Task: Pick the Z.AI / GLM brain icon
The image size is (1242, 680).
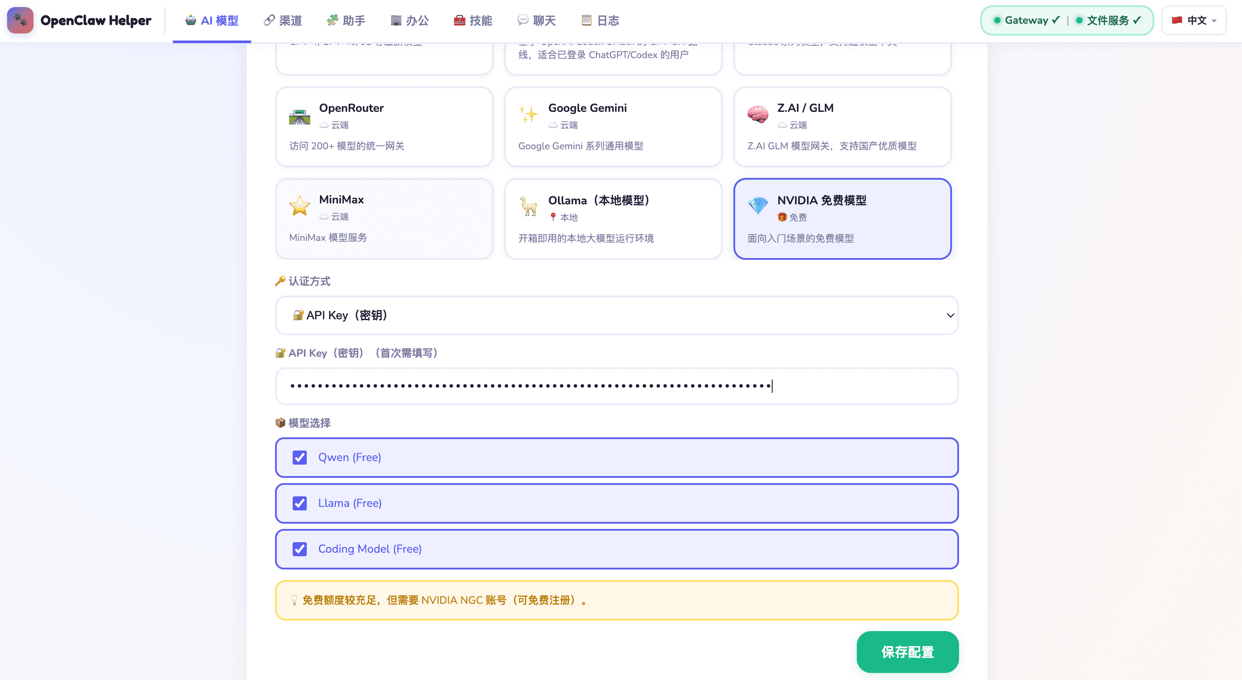Action: [x=758, y=114]
